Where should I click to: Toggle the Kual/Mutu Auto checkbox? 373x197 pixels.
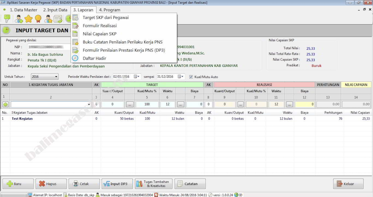(x=191, y=77)
